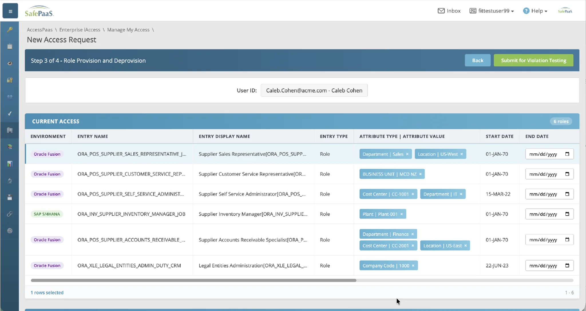Click the small SafePaaS logo at top right
Screen dimensions: 586x311
[x=565, y=11]
